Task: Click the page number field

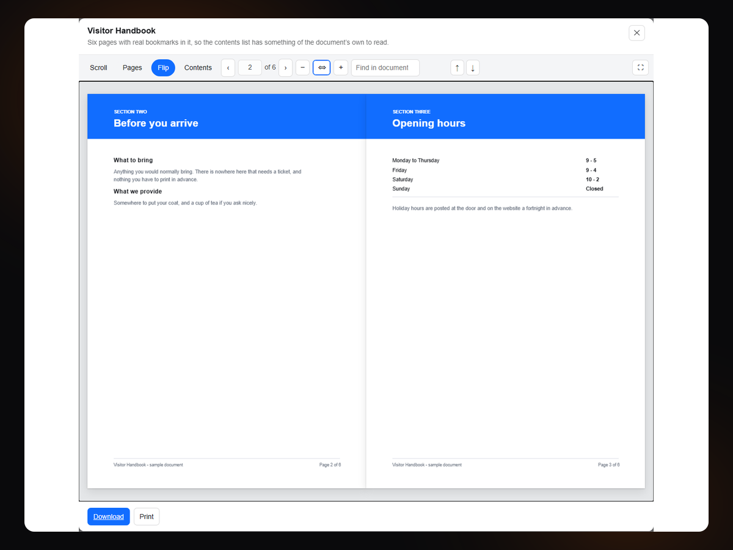Action: (x=250, y=68)
